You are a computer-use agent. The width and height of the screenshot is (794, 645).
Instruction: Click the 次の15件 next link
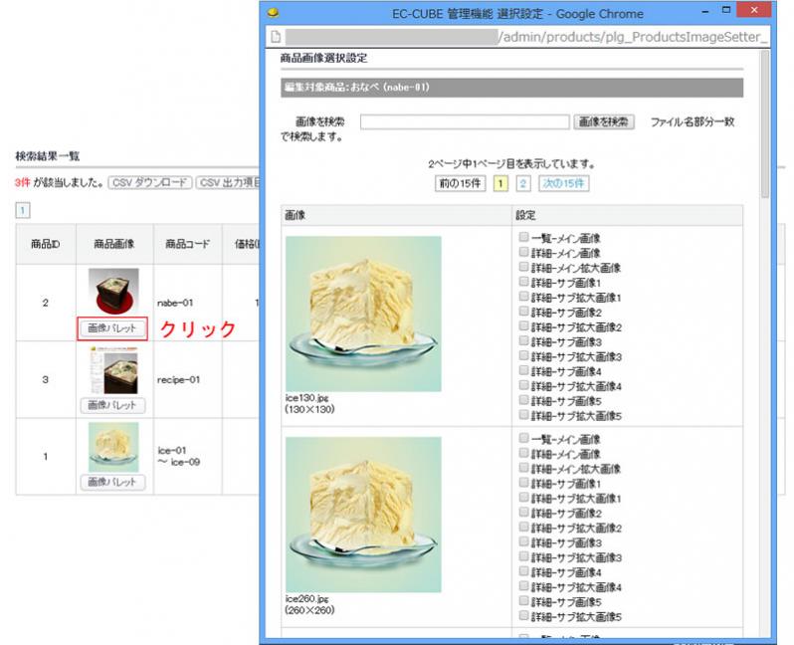(563, 183)
